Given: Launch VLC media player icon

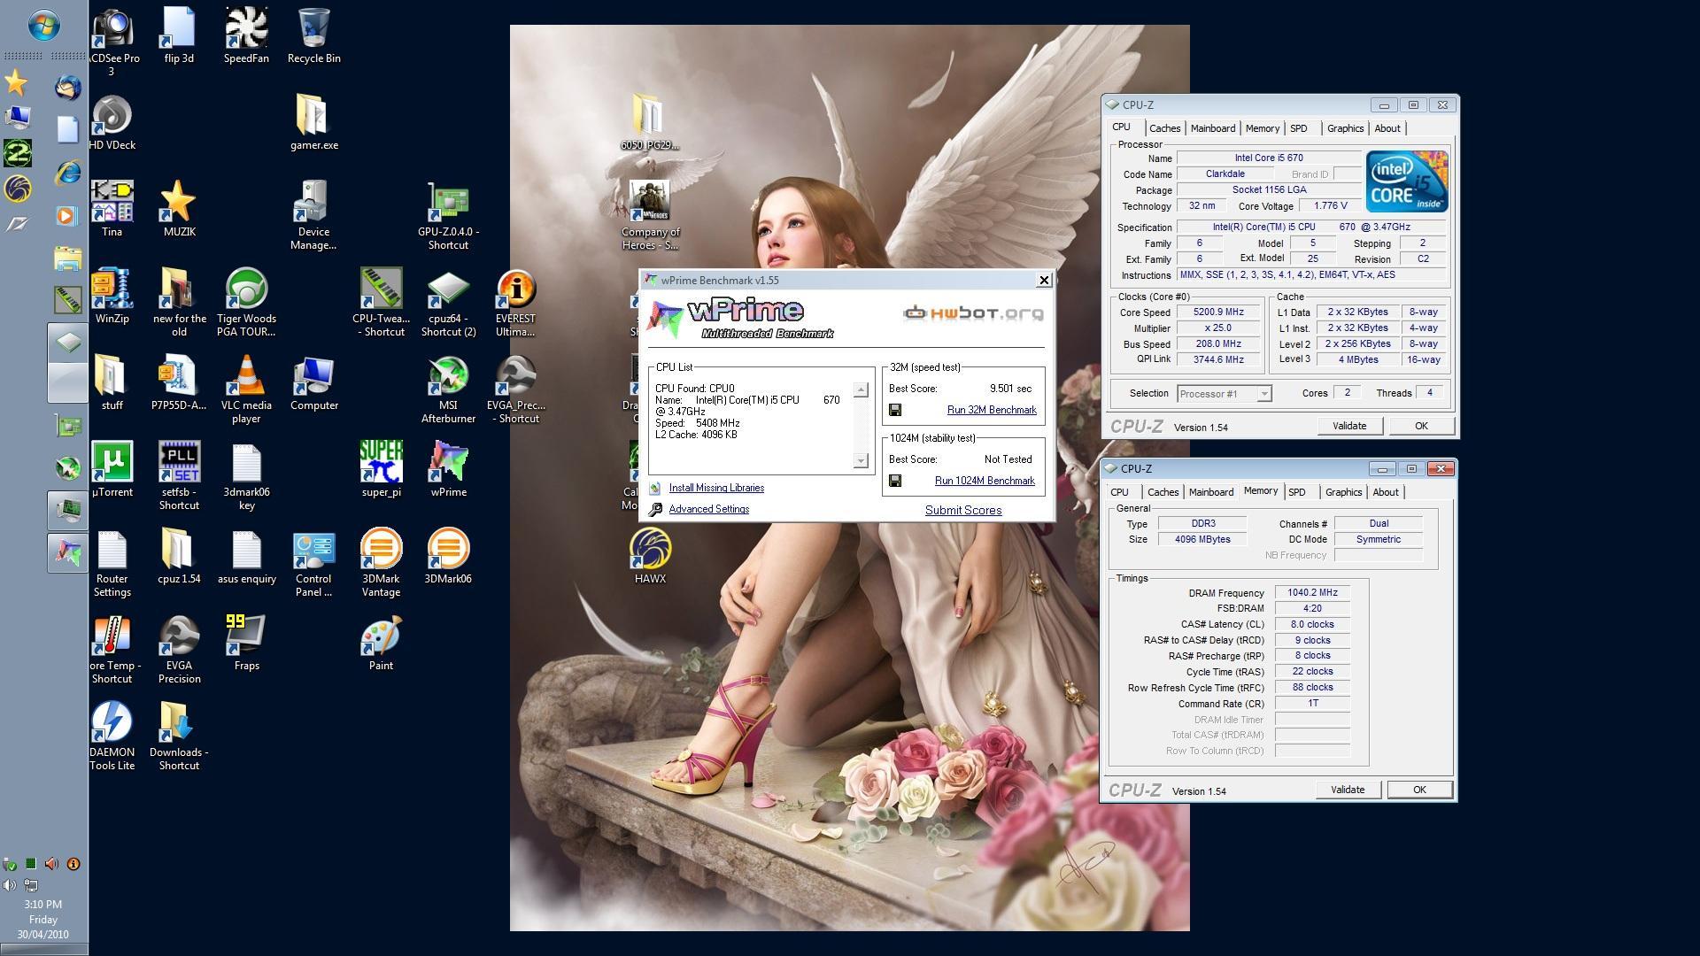Looking at the screenshot, I should point(246,377).
